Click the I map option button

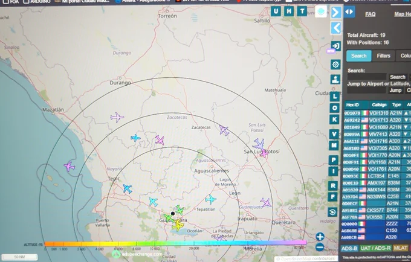click(334, 171)
